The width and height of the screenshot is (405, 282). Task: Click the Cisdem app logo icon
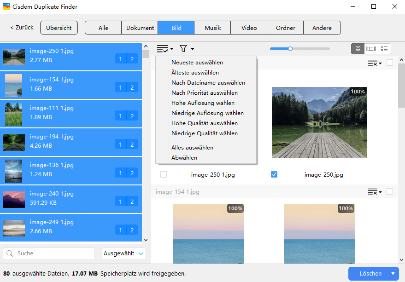click(x=6, y=7)
